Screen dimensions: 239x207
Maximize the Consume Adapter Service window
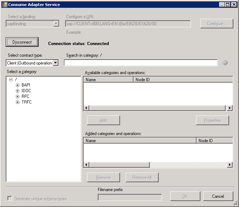[227, 5]
